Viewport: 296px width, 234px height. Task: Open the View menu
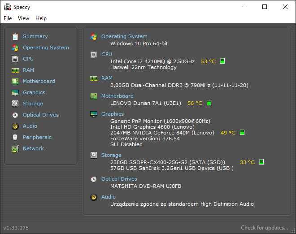click(23, 18)
